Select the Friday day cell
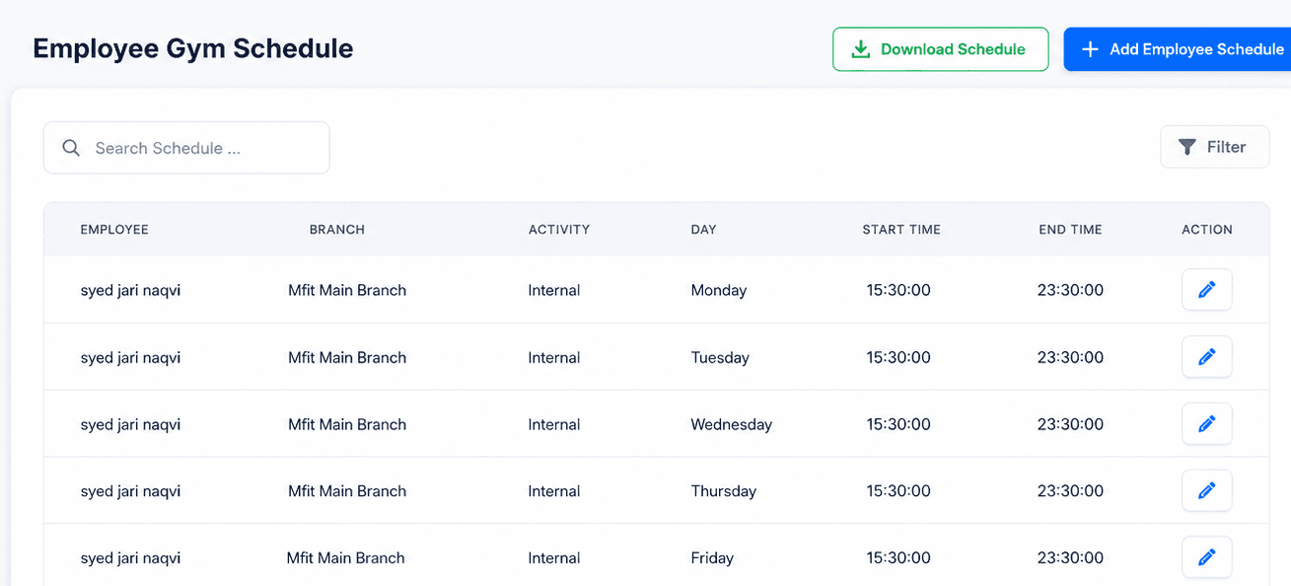 tap(712, 558)
